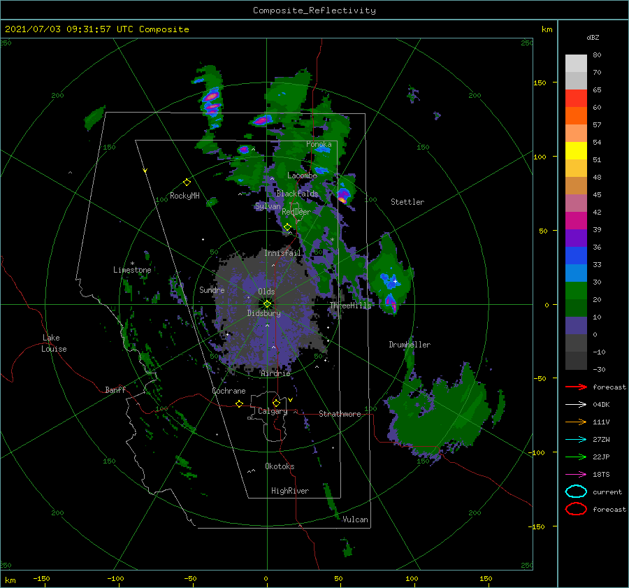Click the Olds label

pyautogui.click(x=266, y=292)
